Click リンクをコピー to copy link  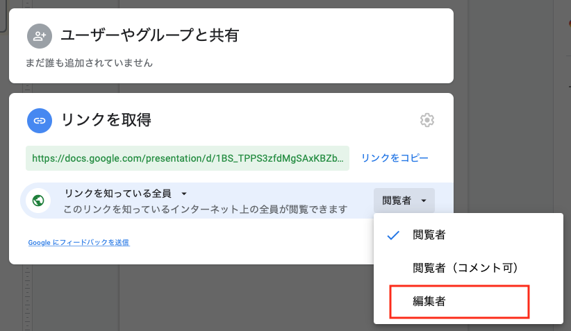click(x=395, y=158)
